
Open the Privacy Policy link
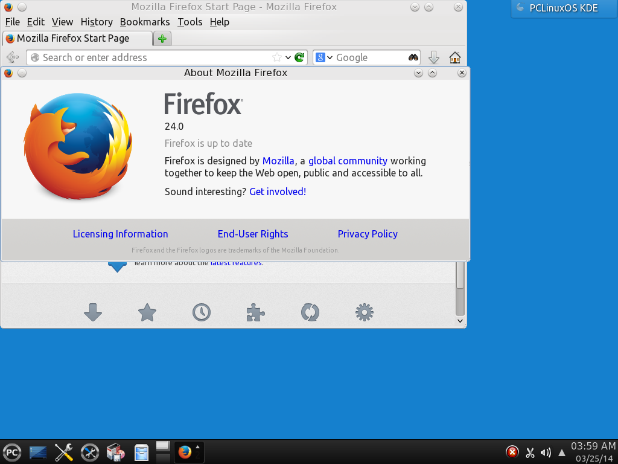368,234
